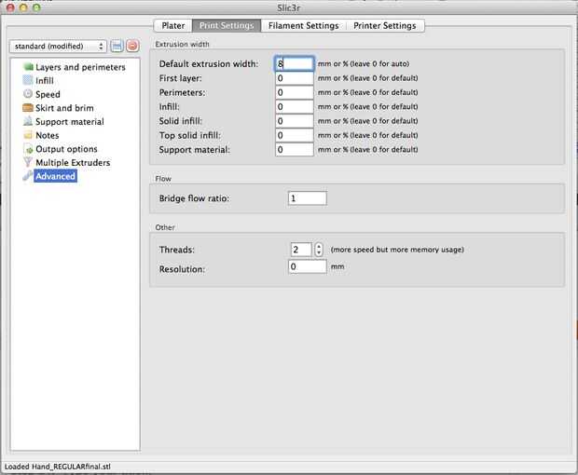
Task: Click the Infill grid icon in the sidebar
Action: click(x=28, y=80)
